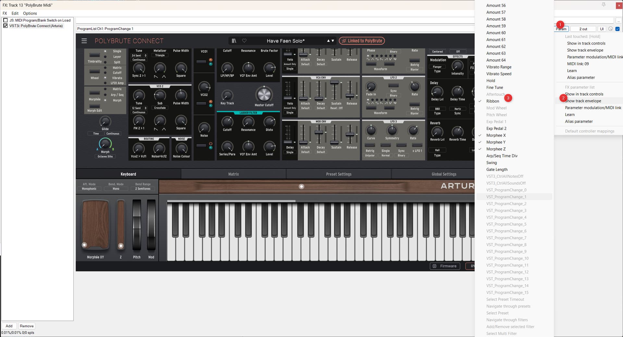Open the Param dropdown button

[x=562, y=29]
